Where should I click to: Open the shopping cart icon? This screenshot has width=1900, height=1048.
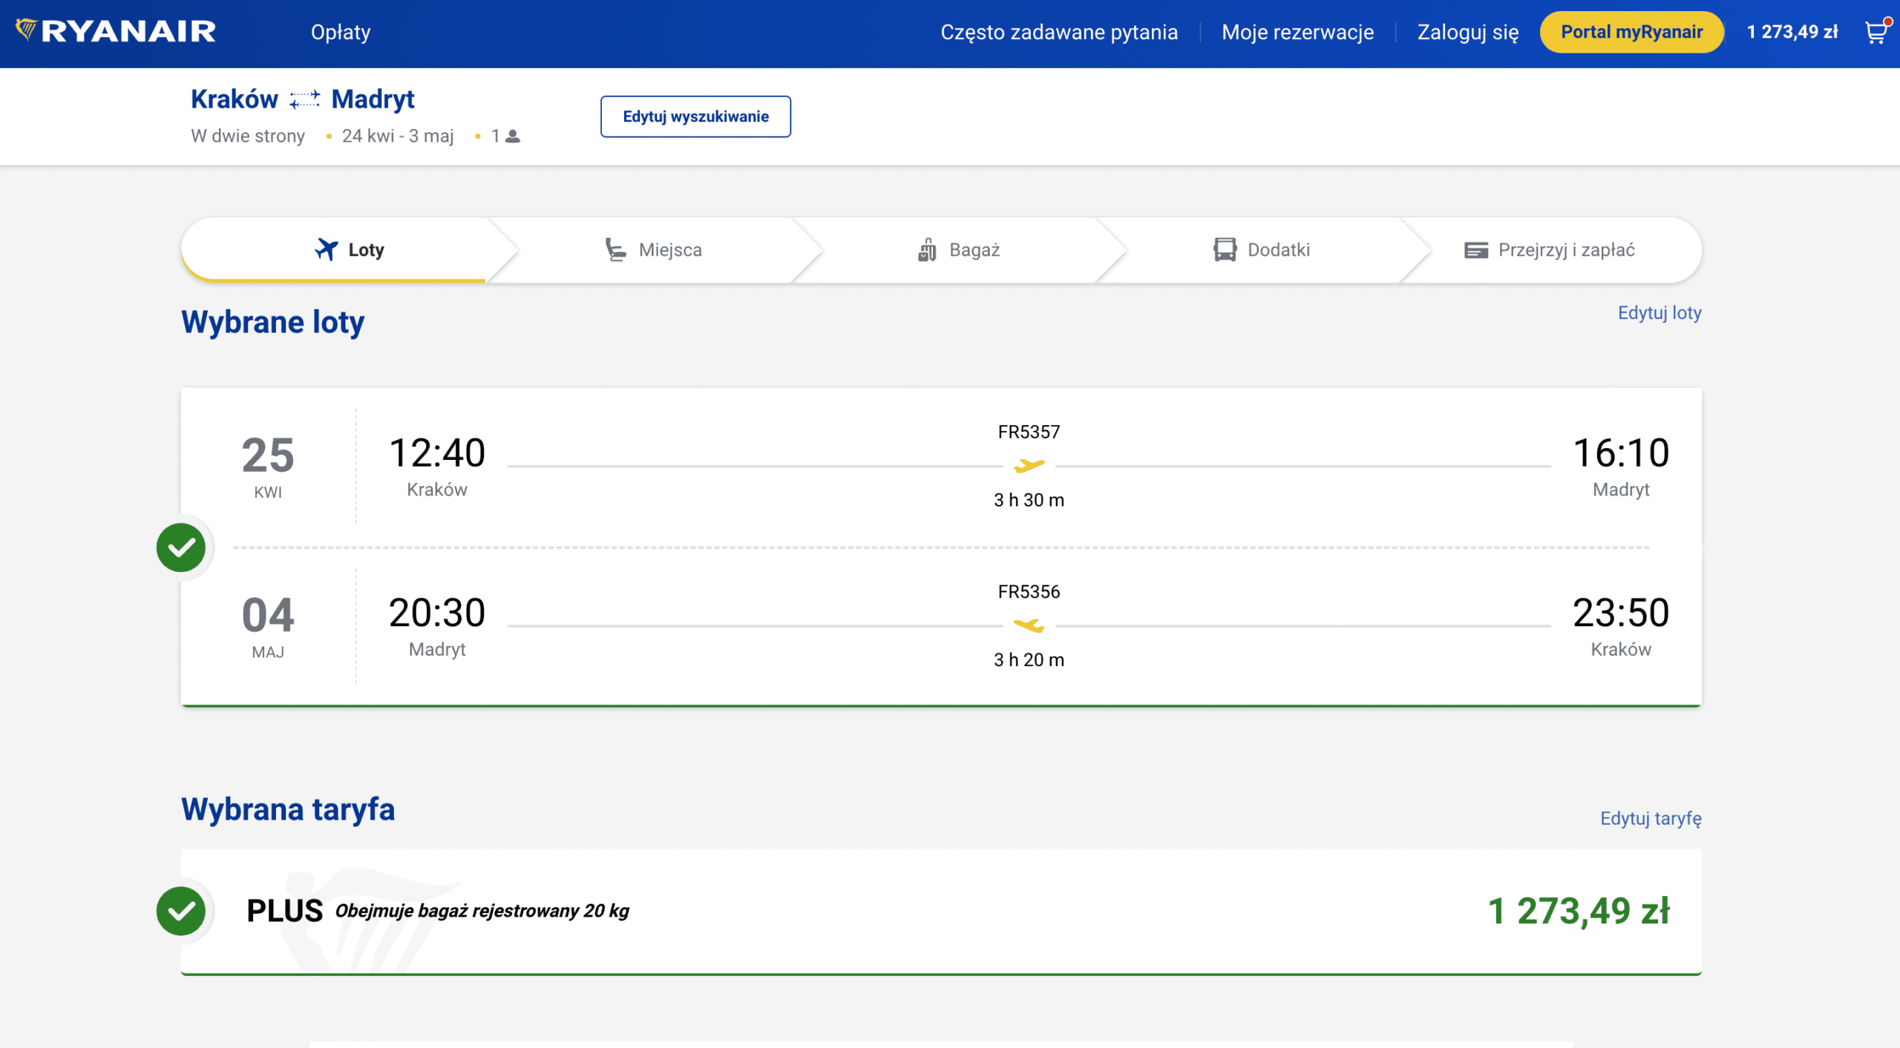click(x=1876, y=32)
